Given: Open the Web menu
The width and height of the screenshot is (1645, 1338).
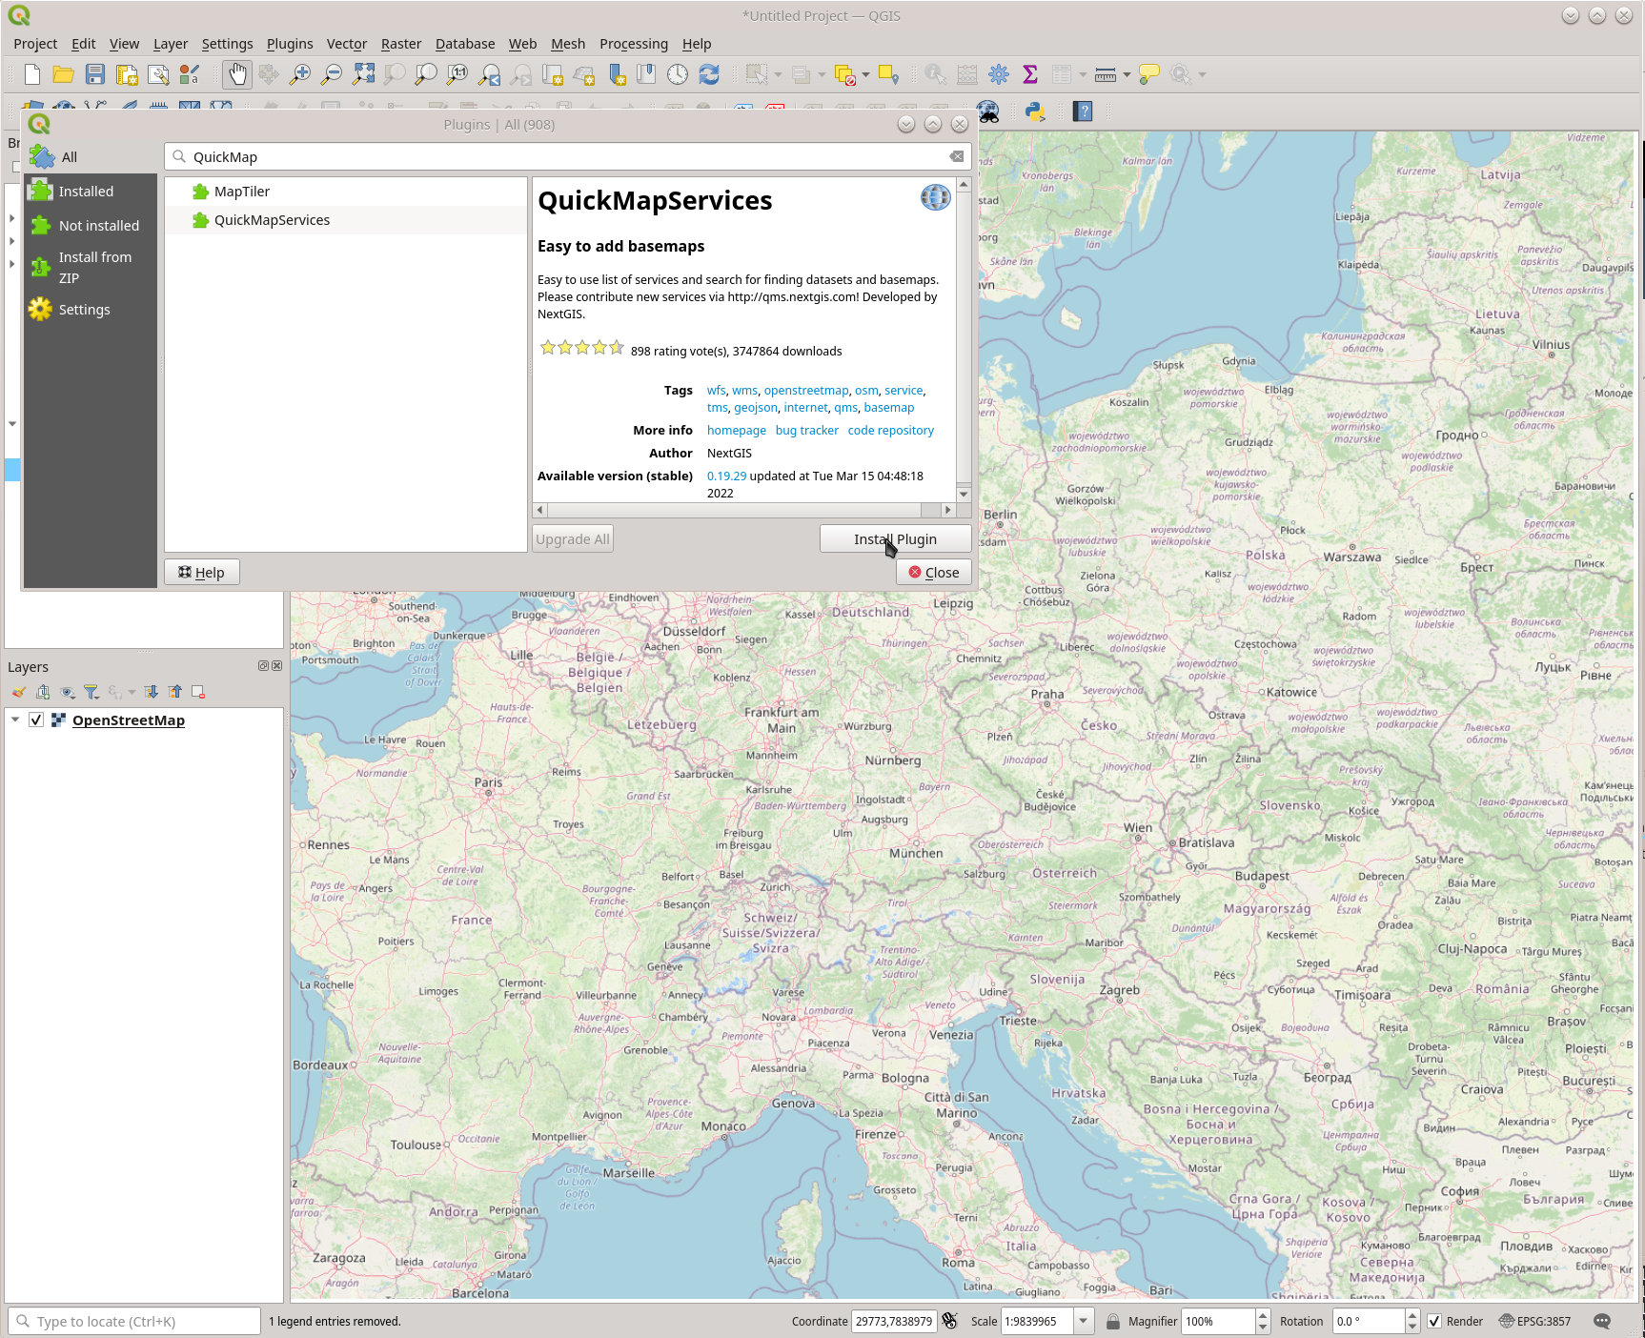Looking at the screenshot, I should click(522, 44).
